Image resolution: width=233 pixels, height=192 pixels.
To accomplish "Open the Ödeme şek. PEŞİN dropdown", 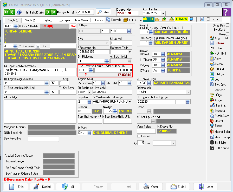I will click(x=188, y=92).
